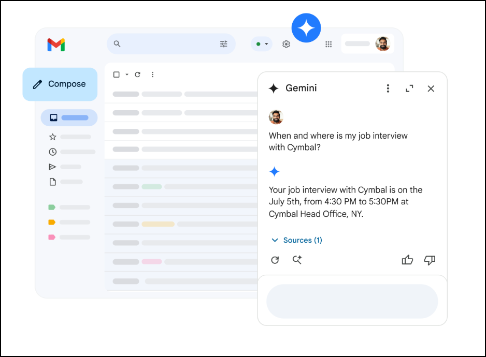
Task: Select the Inbox folder
Action: (69, 117)
